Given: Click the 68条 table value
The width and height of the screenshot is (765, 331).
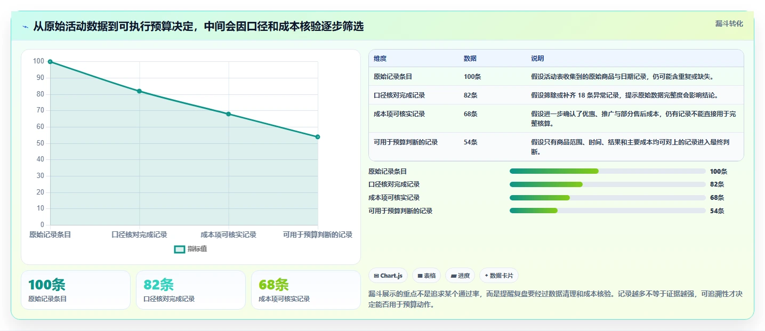Looking at the screenshot, I should 471,114.
